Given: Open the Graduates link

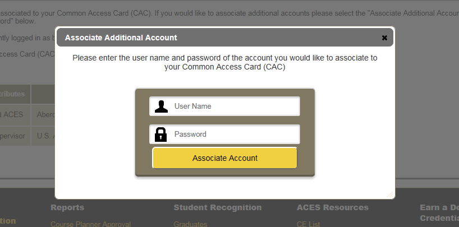Looking at the screenshot, I should [190, 224].
